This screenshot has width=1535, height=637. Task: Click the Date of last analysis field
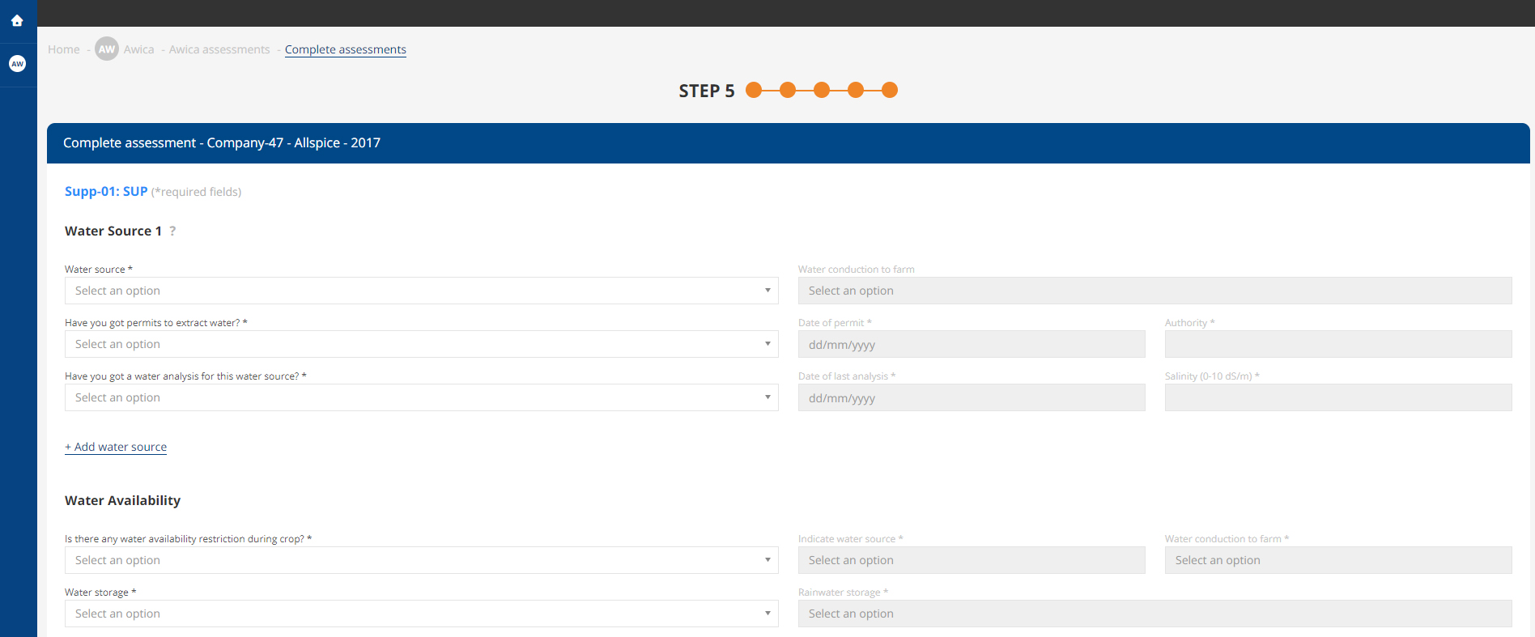coord(971,397)
